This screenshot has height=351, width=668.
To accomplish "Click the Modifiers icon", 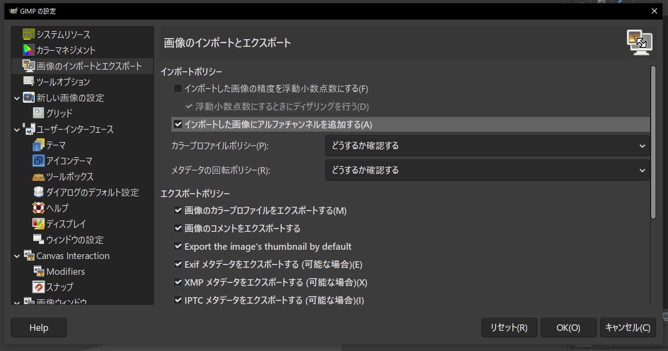I will [38, 271].
